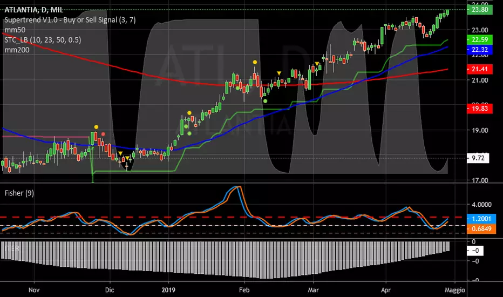Open the Fisher (9) indicator label
Image resolution: width=503 pixels, height=297 pixels.
pos(19,193)
